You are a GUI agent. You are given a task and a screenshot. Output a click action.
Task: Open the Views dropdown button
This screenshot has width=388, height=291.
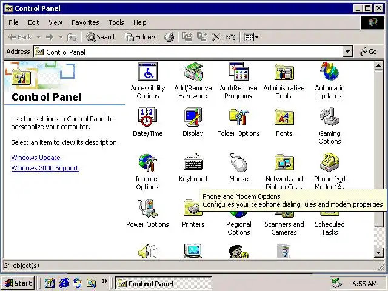(251, 37)
